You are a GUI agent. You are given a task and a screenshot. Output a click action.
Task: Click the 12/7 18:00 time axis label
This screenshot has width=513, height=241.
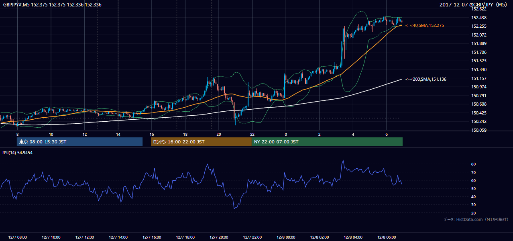185,237
